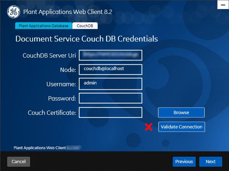Click the Username input field

coord(110,84)
